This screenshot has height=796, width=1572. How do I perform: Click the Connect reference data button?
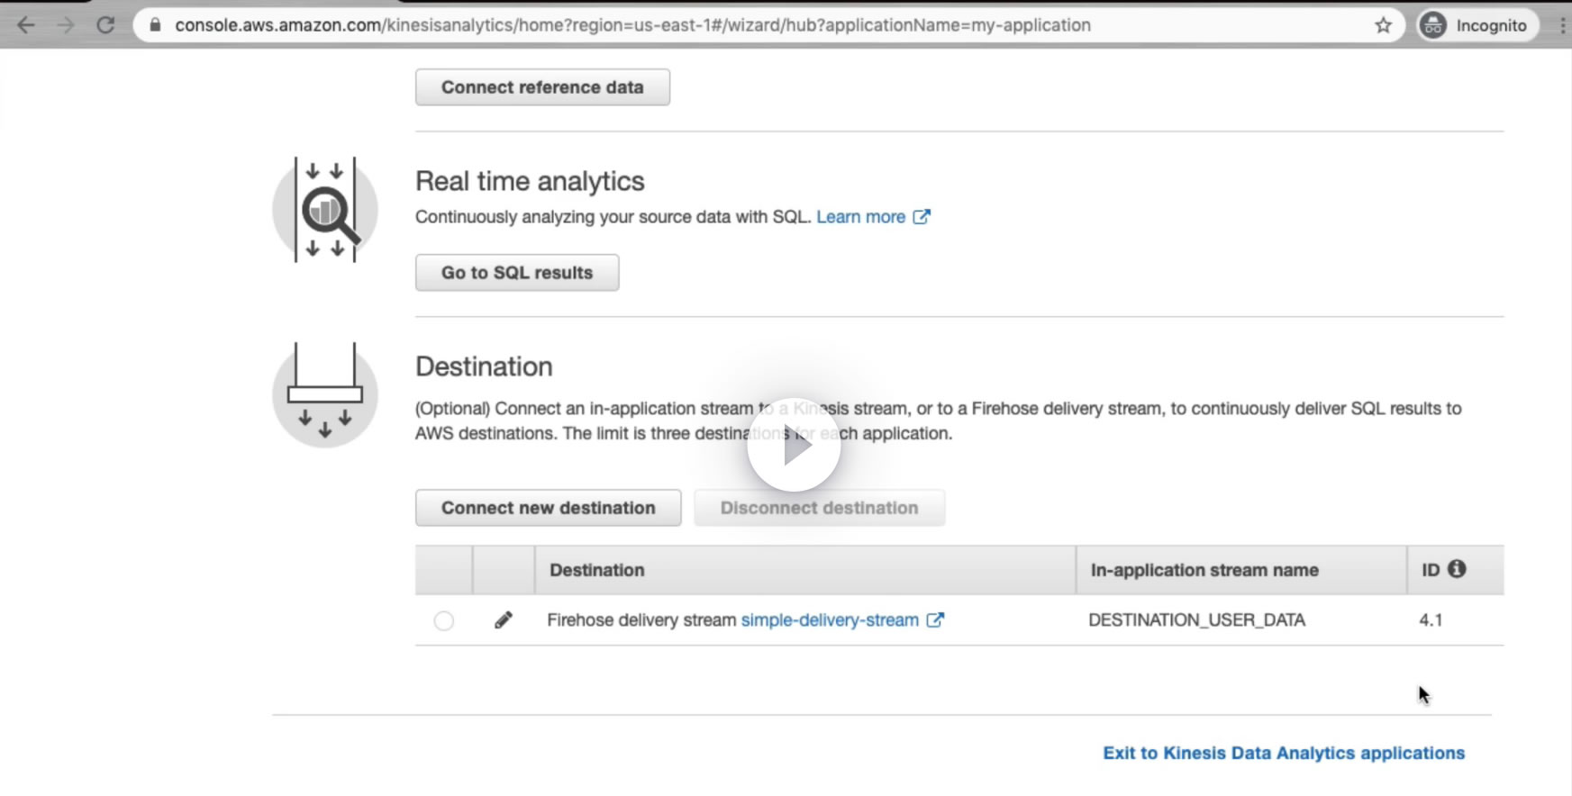click(542, 87)
